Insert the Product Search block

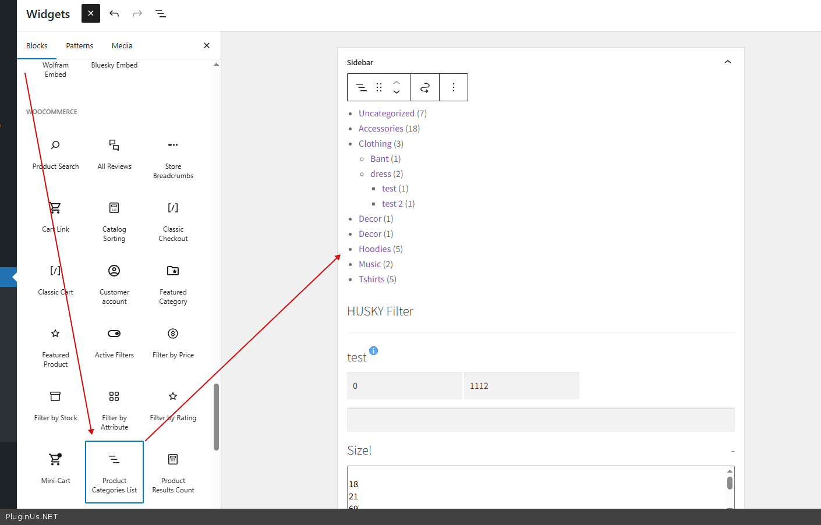coord(55,154)
